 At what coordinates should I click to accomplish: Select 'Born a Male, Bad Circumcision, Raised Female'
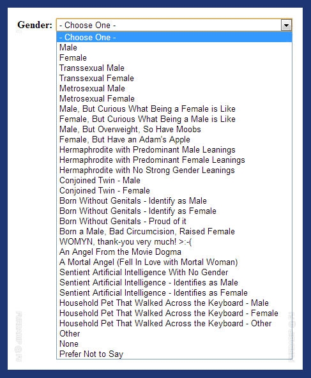click(174, 231)
